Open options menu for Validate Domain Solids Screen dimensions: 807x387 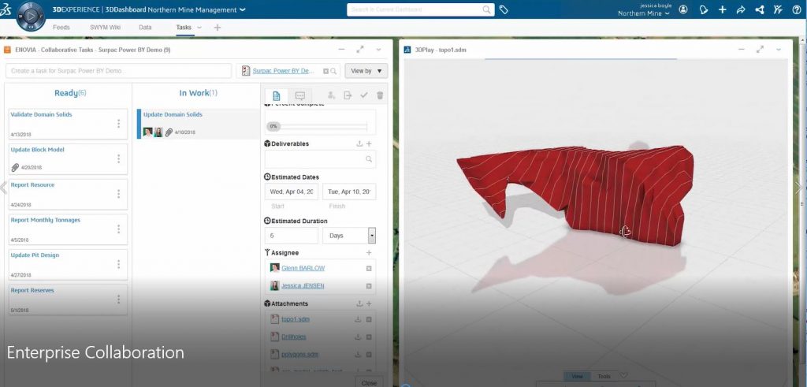[118, 124]
